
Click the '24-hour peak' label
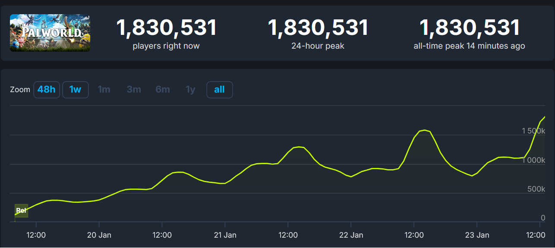click(318, 46)
